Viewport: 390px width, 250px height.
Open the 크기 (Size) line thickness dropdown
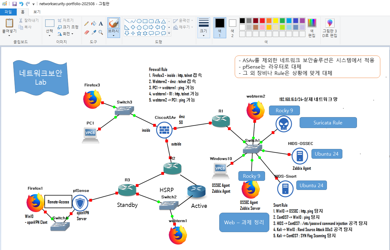pyautogui.click(x=203, y=28)
